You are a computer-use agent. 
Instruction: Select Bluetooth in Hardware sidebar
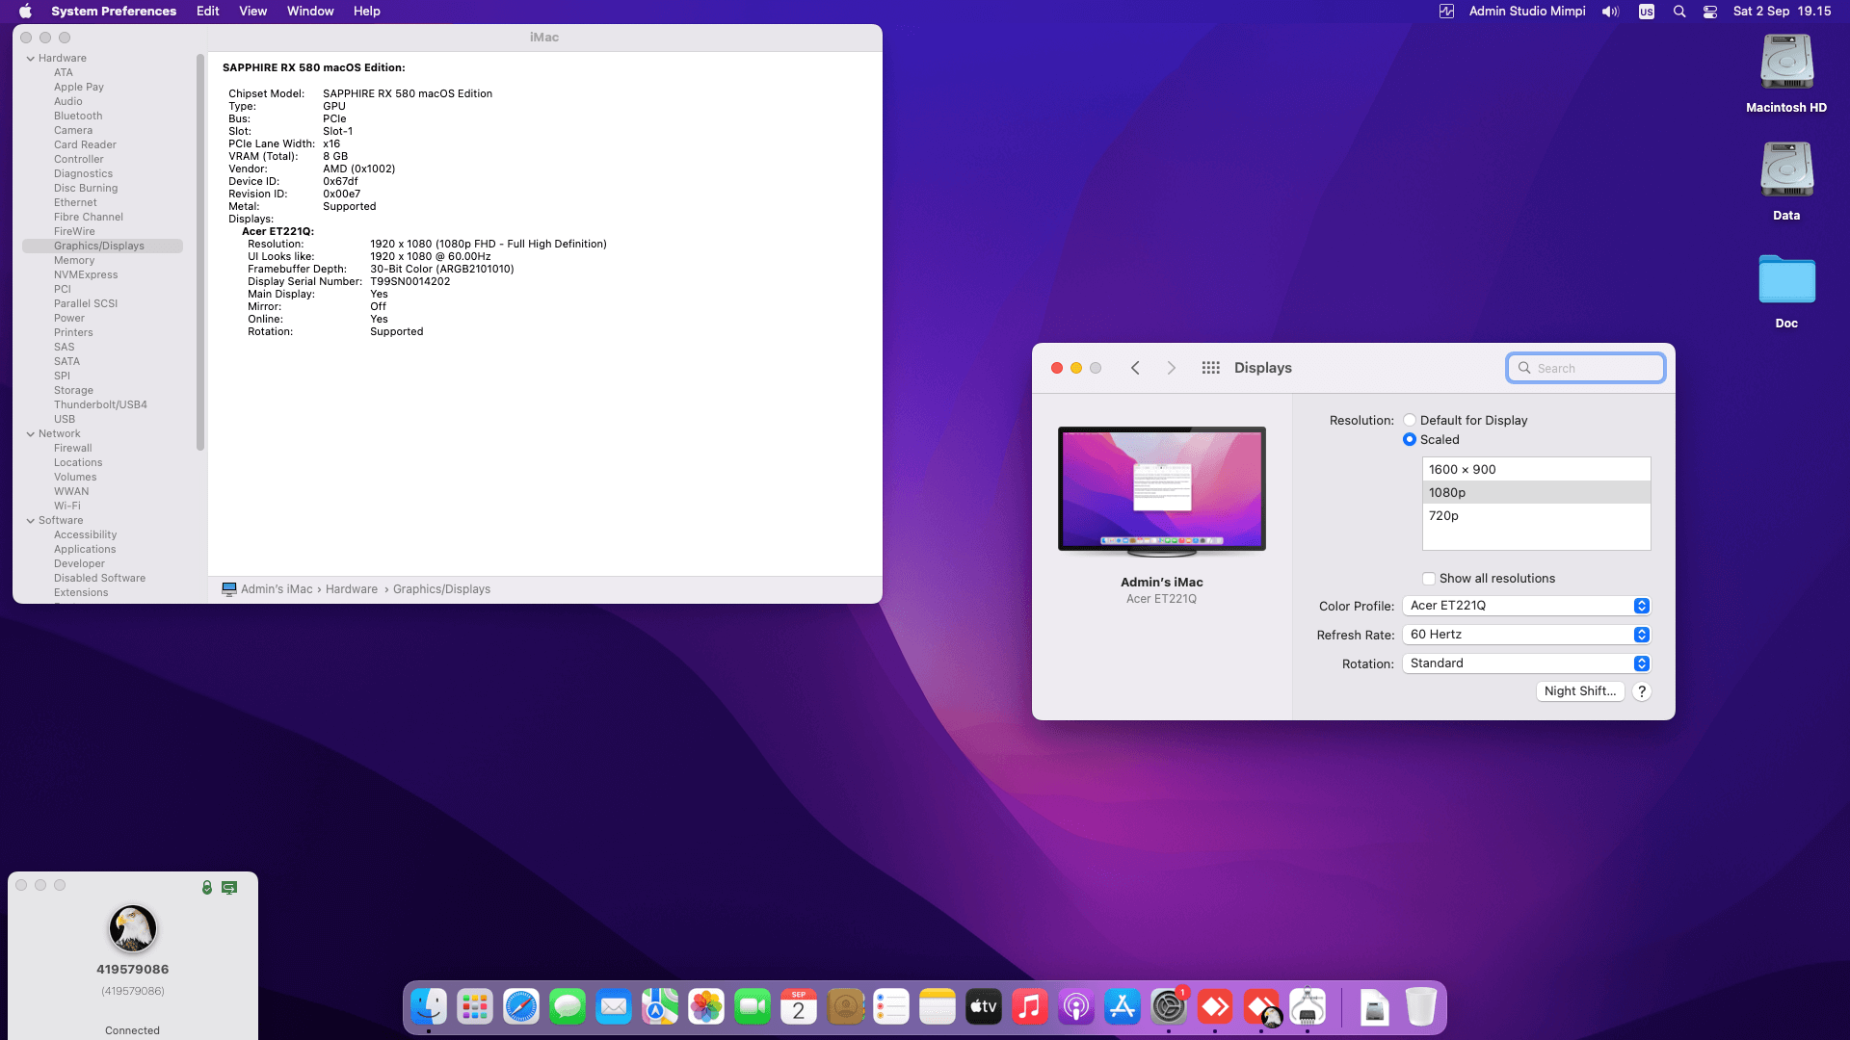(x=78, y=117)
